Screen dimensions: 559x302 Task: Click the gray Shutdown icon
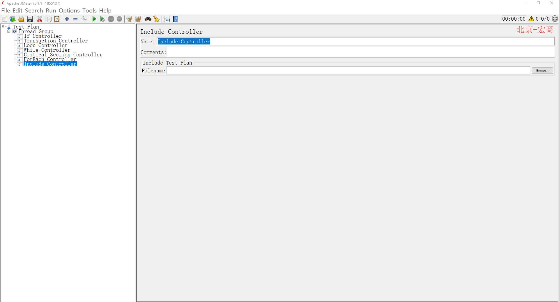tap(119, 19)
